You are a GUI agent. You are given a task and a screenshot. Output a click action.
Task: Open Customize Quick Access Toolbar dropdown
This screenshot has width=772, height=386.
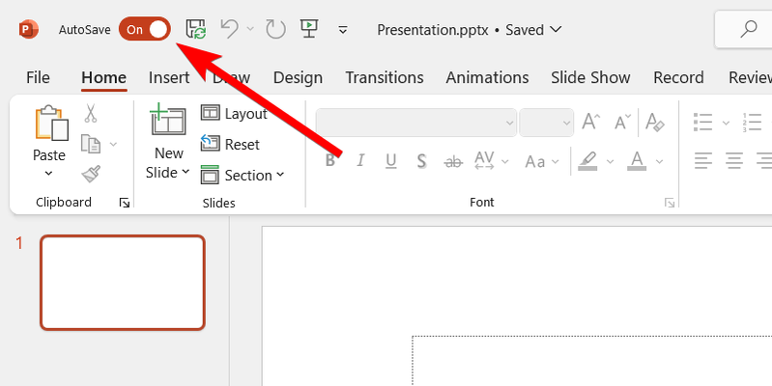click(x=343, y=30)
